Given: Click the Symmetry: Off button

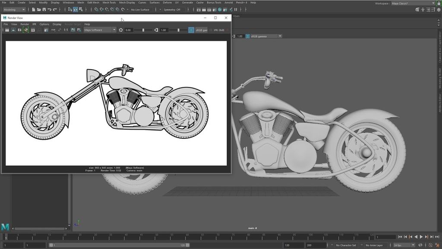Looking at the screenshot, I should coord(172,10).
